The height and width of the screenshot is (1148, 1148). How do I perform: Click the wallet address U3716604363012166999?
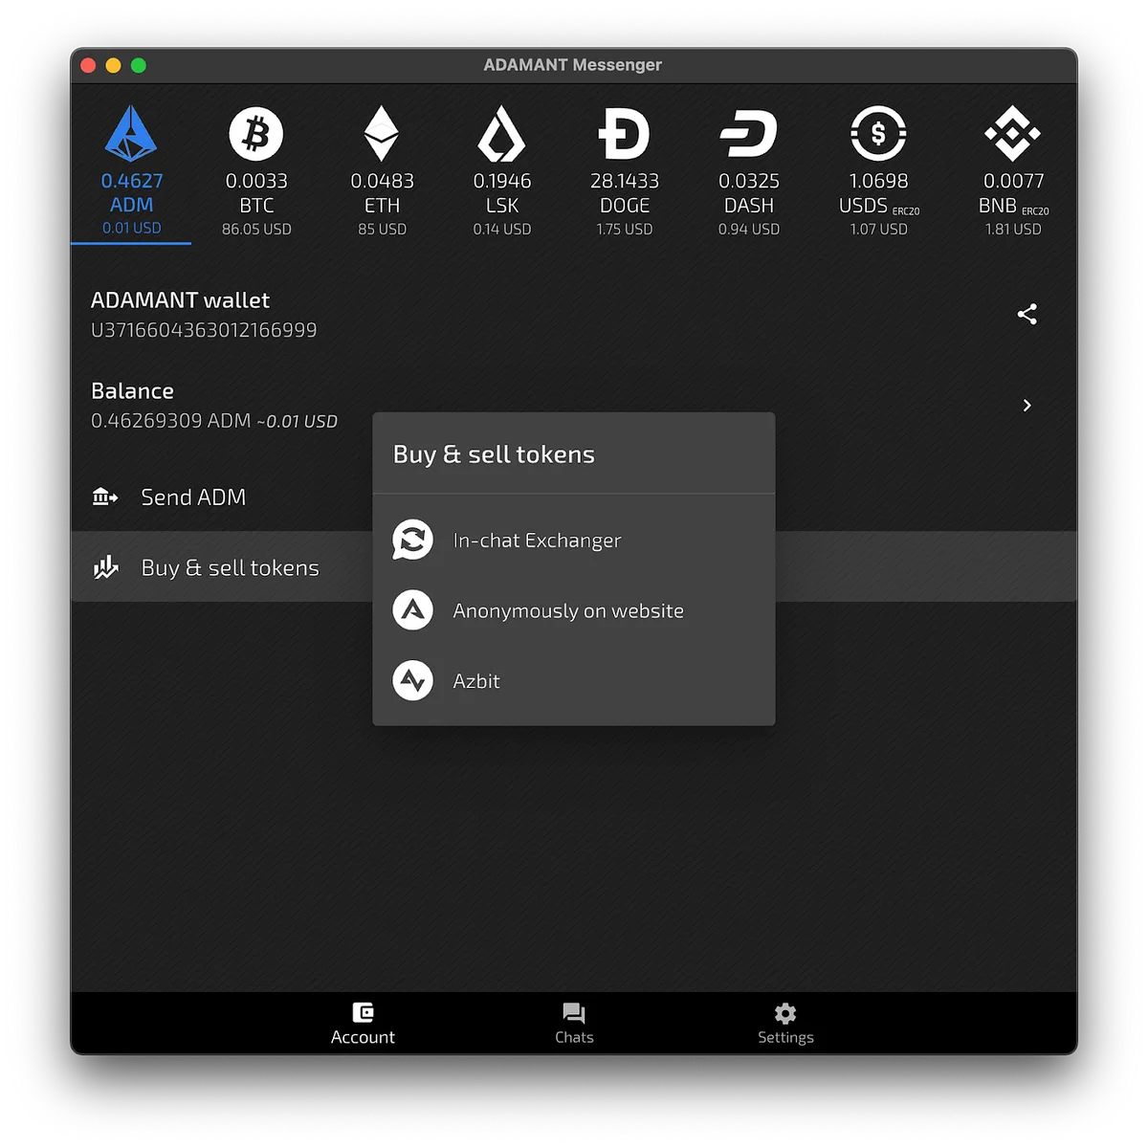coord(204,330)
